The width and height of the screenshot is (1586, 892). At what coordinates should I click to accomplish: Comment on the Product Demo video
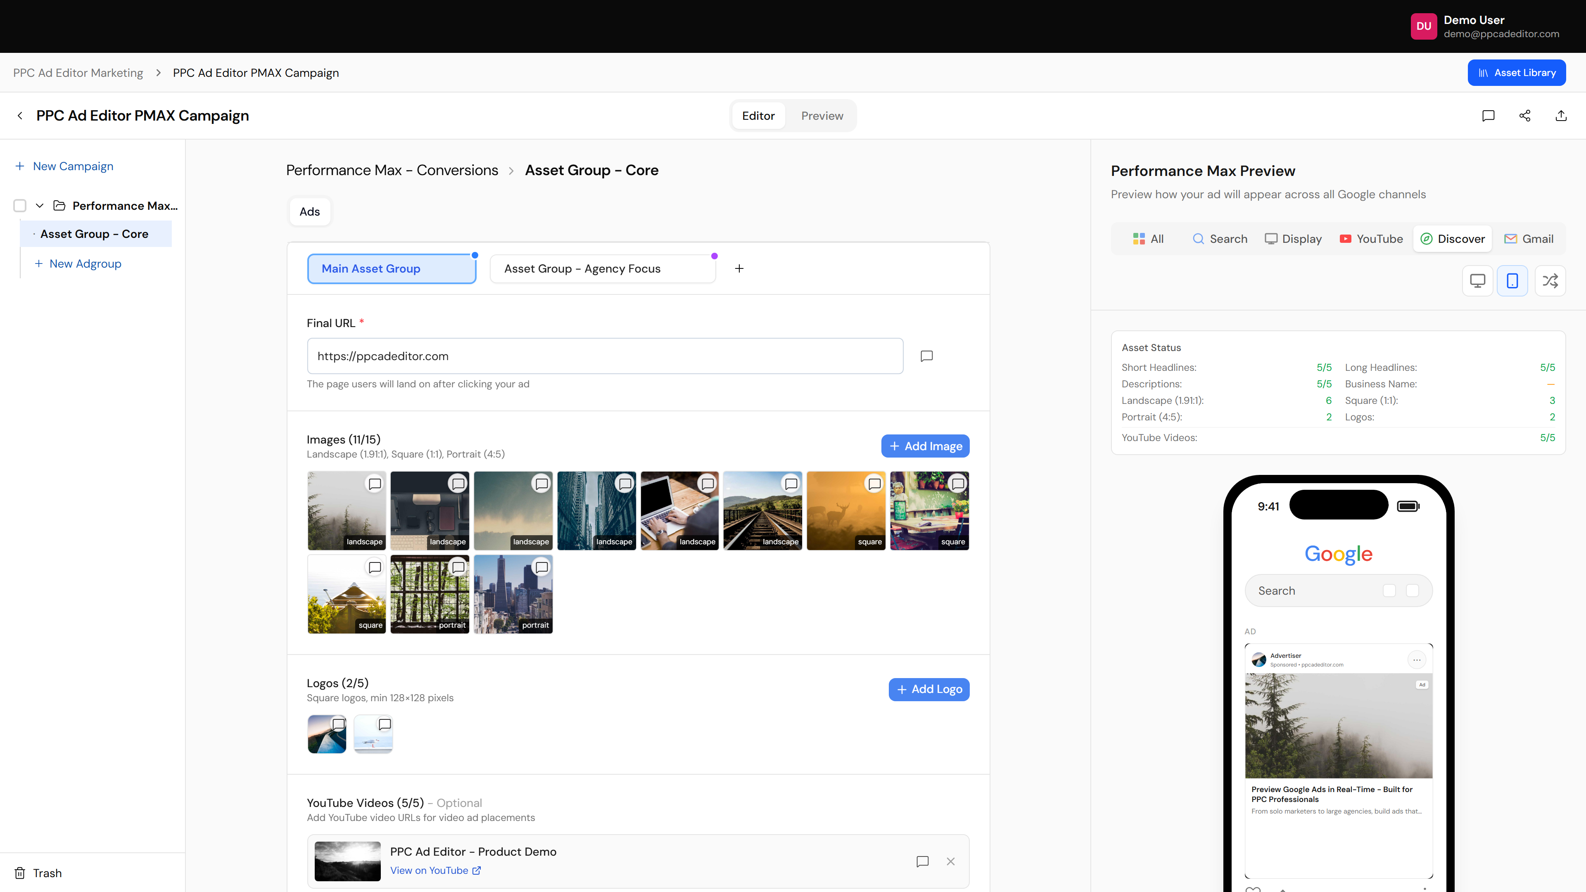922,861
